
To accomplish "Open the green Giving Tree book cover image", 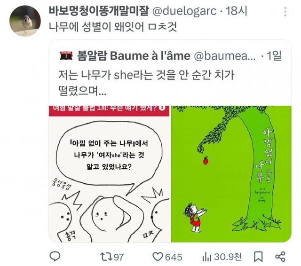I will coord(231,174).
